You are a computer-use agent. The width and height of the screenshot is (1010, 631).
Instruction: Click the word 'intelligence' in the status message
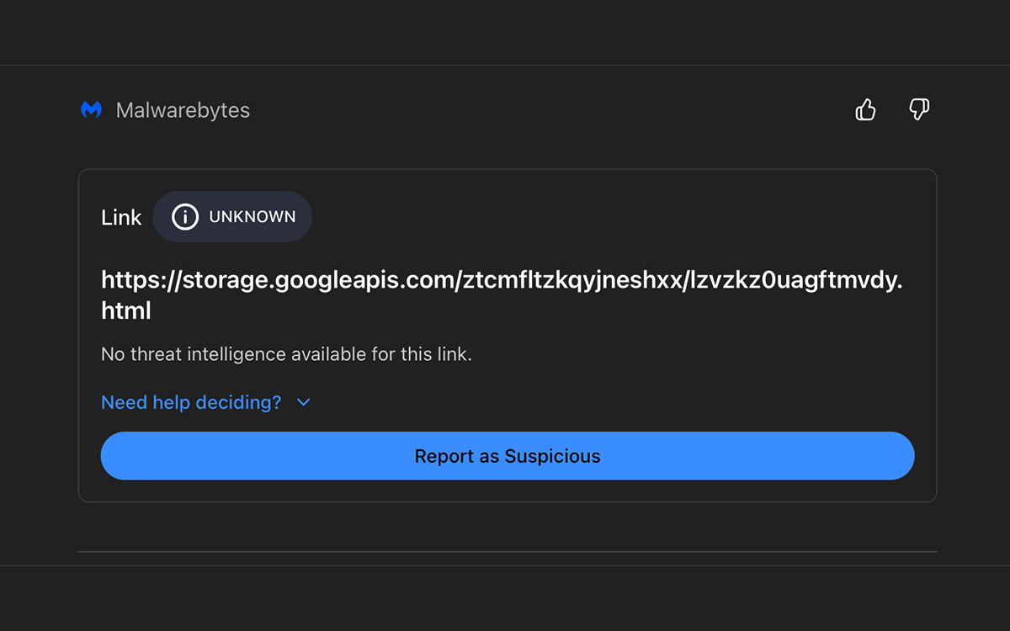click(237, 354)
